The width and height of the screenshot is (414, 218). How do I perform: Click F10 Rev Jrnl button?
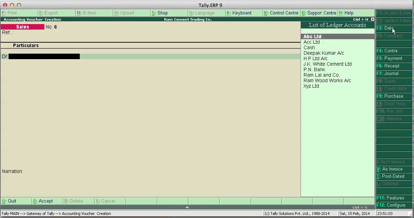pyautogui.click(x=394, y=111)
